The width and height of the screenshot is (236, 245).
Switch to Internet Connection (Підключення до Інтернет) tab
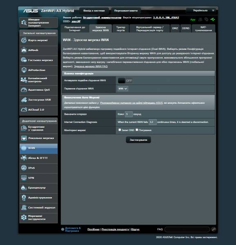pyautogui.click(x=75, y=29)
